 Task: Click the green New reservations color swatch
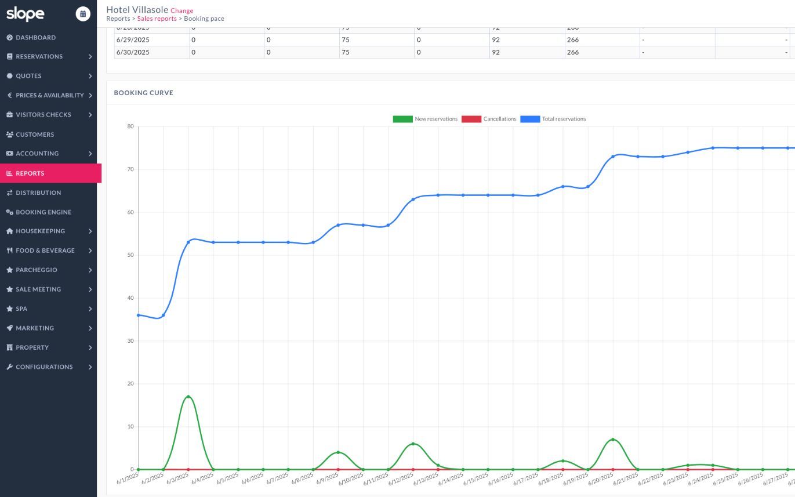tap(402, 119)
